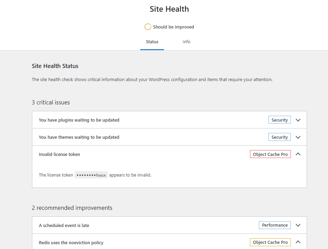Click the Site Health page heading
Viewport: 328px width, 249px height.
click(x=169, y=9)
